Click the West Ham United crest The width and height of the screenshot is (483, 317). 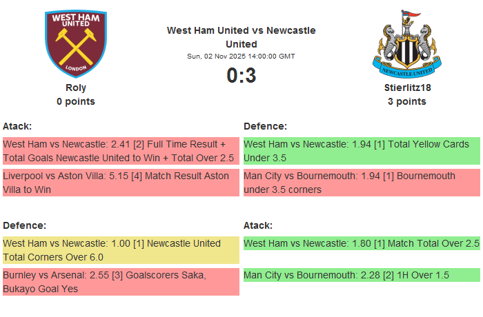point(76,43)
